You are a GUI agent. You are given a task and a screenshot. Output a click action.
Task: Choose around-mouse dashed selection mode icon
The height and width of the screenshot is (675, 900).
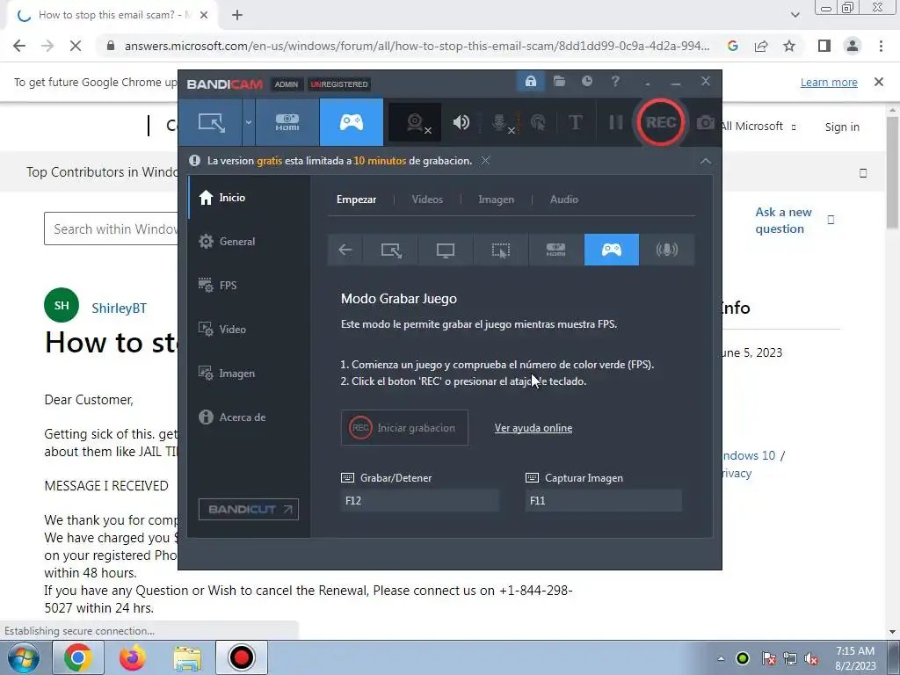[500, 250]
